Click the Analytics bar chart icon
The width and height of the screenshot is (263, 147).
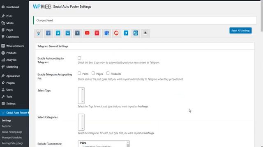[3, 60]
